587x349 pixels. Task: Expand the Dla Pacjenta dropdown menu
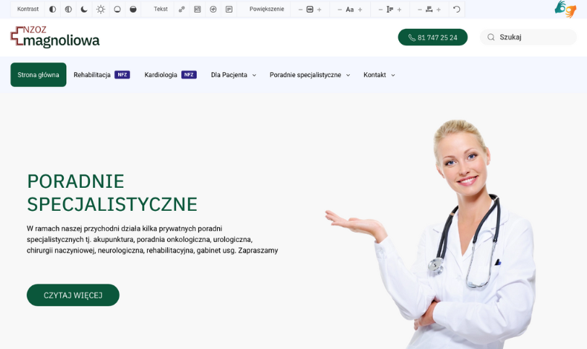(x=233, y=75)
